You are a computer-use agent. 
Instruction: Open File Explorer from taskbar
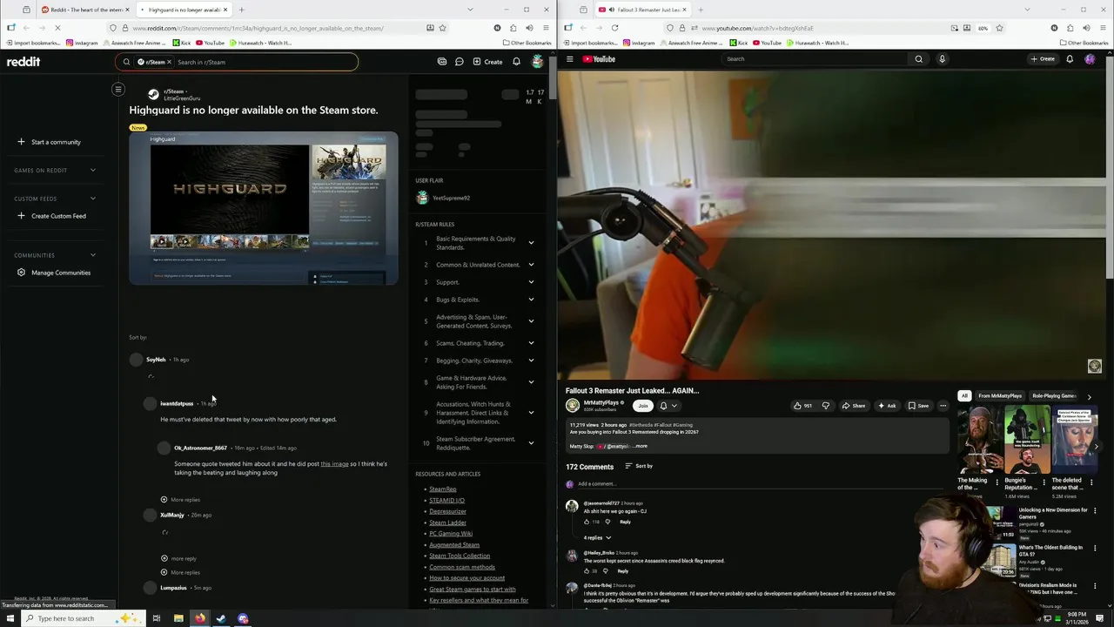178,618
